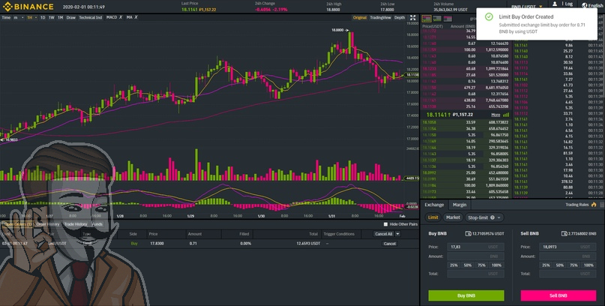Click the globe language icon
This screenshot has width=605, height=306.
584,5
